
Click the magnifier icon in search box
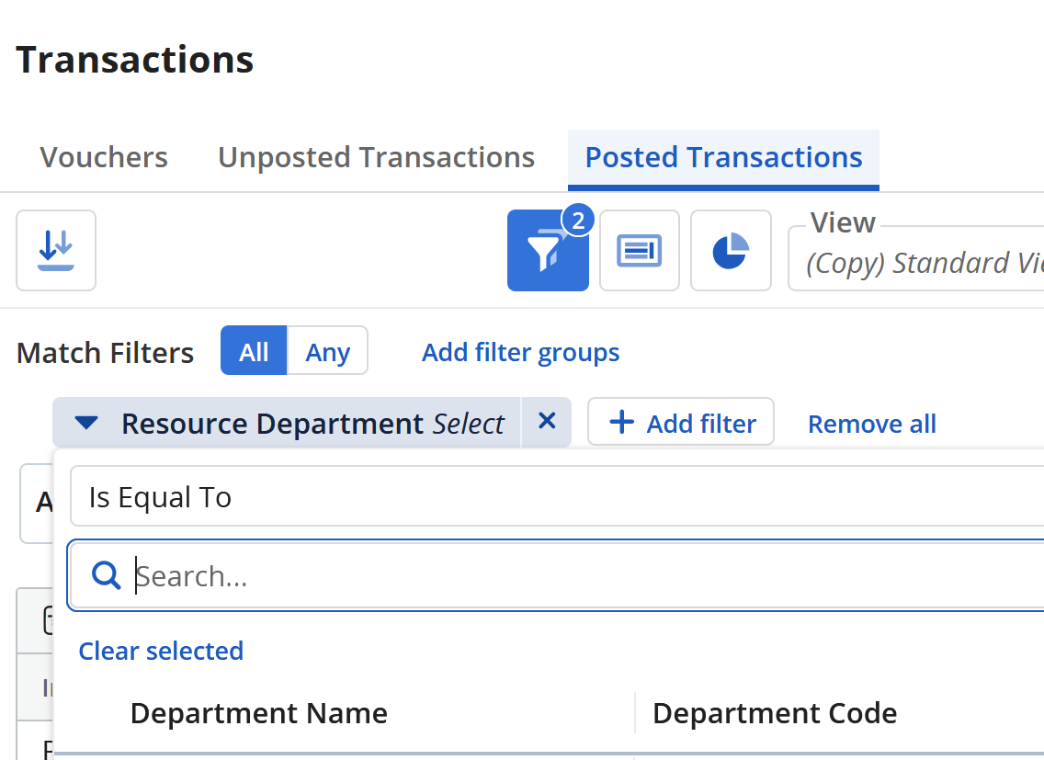tap(107, 576)
